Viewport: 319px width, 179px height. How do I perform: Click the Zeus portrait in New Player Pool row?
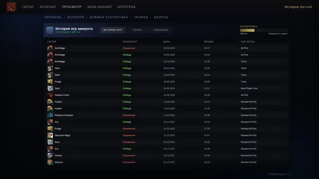[50, 88]
